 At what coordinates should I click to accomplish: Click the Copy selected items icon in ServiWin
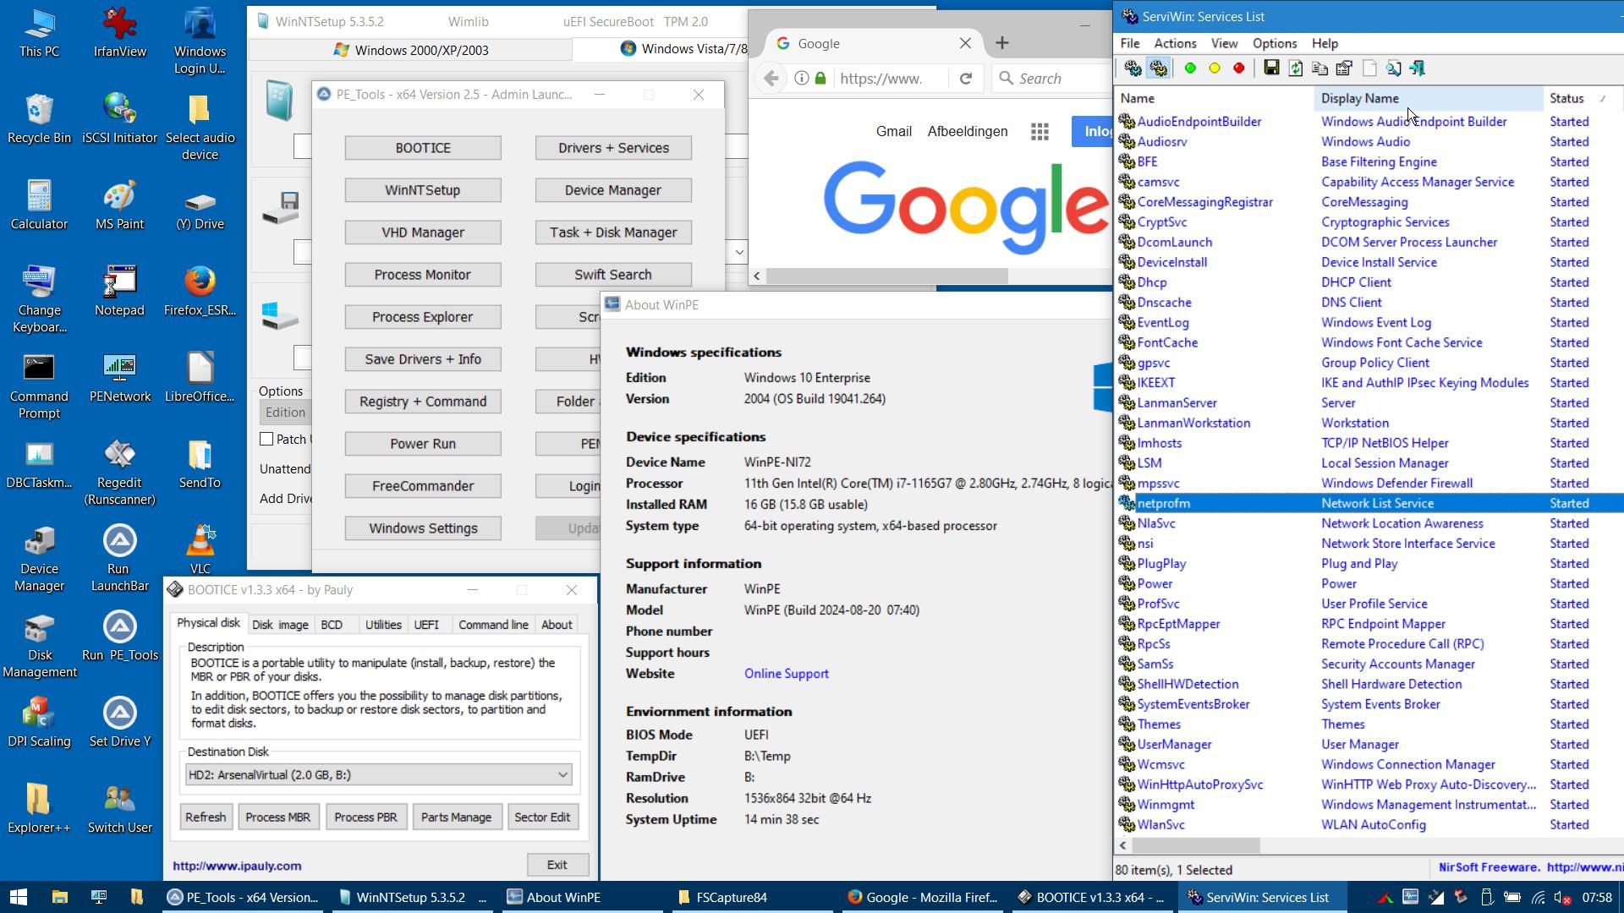tap(1320, 68)
